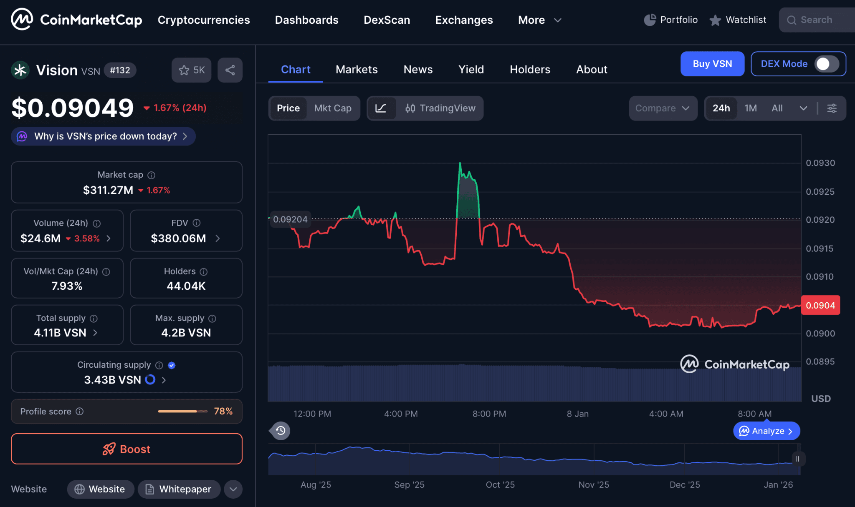Switch chart to Mkt Cap view
855x507 pixels.
332,108
